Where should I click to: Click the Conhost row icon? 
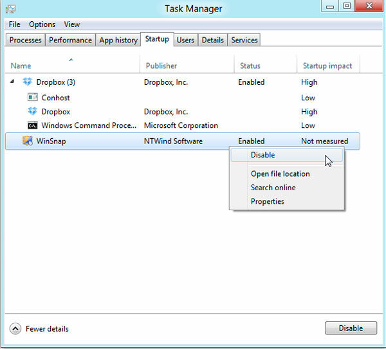pos(33,98)
